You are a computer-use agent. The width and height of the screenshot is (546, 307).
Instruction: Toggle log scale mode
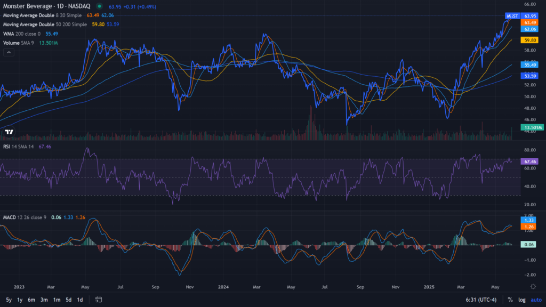coord(521,300)
